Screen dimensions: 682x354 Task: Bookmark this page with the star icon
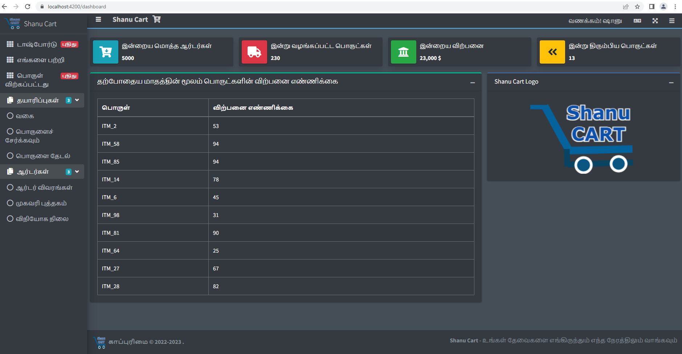[637, 7]
